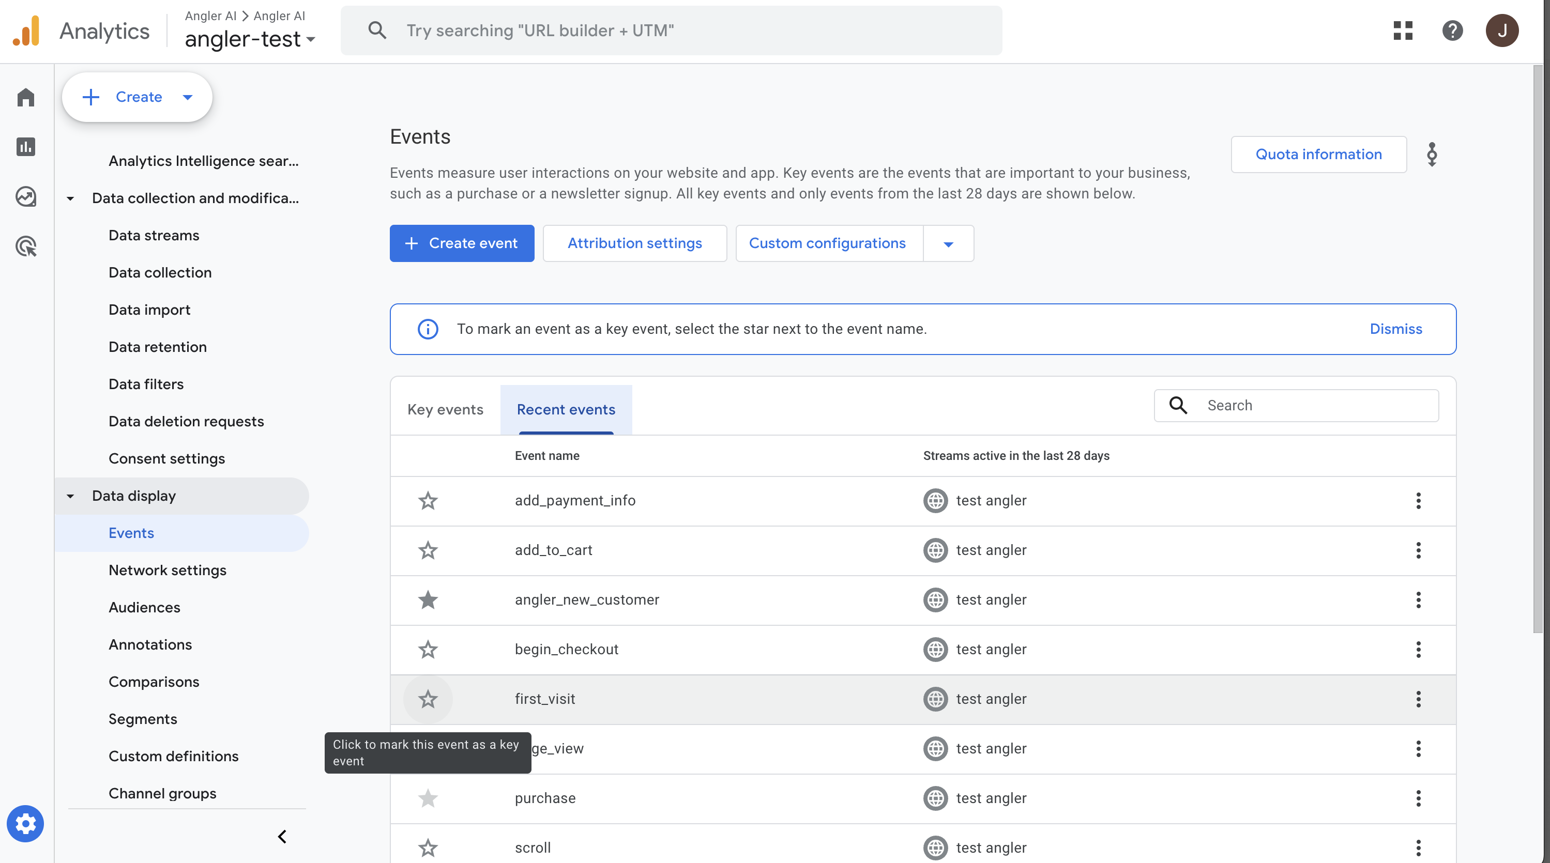
Task: Click the events table Search field
Action: [x=1296, y=405]
